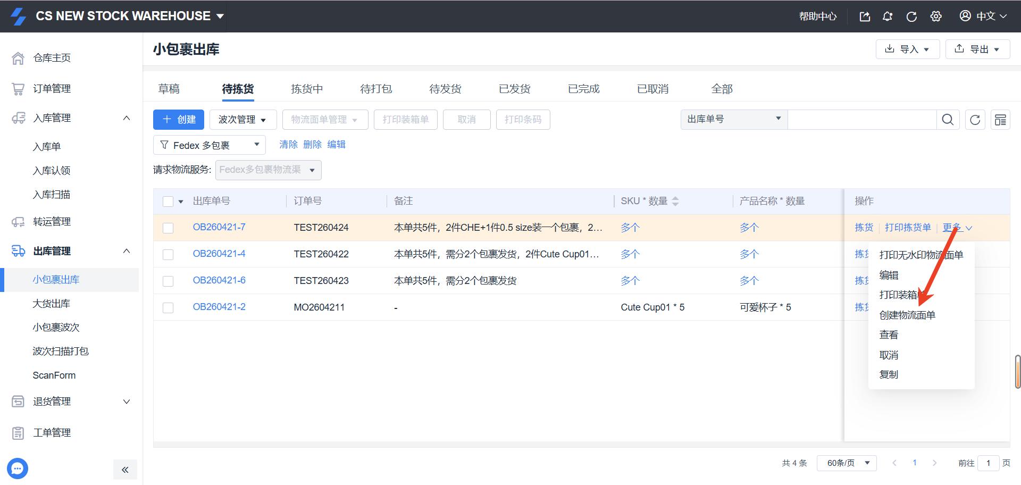Open the OB260421-4 order link
This screenshot has height=485, width=1021.
point(219,254)
